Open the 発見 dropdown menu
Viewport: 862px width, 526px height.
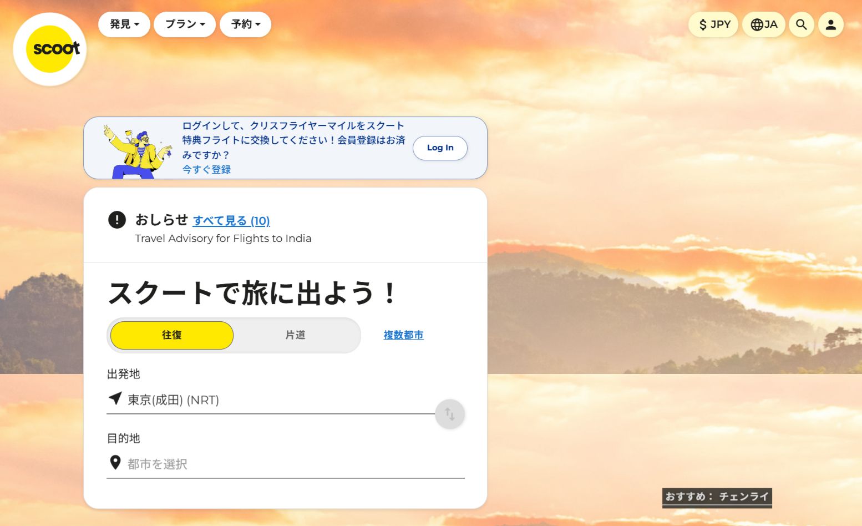tap(124, 24)
